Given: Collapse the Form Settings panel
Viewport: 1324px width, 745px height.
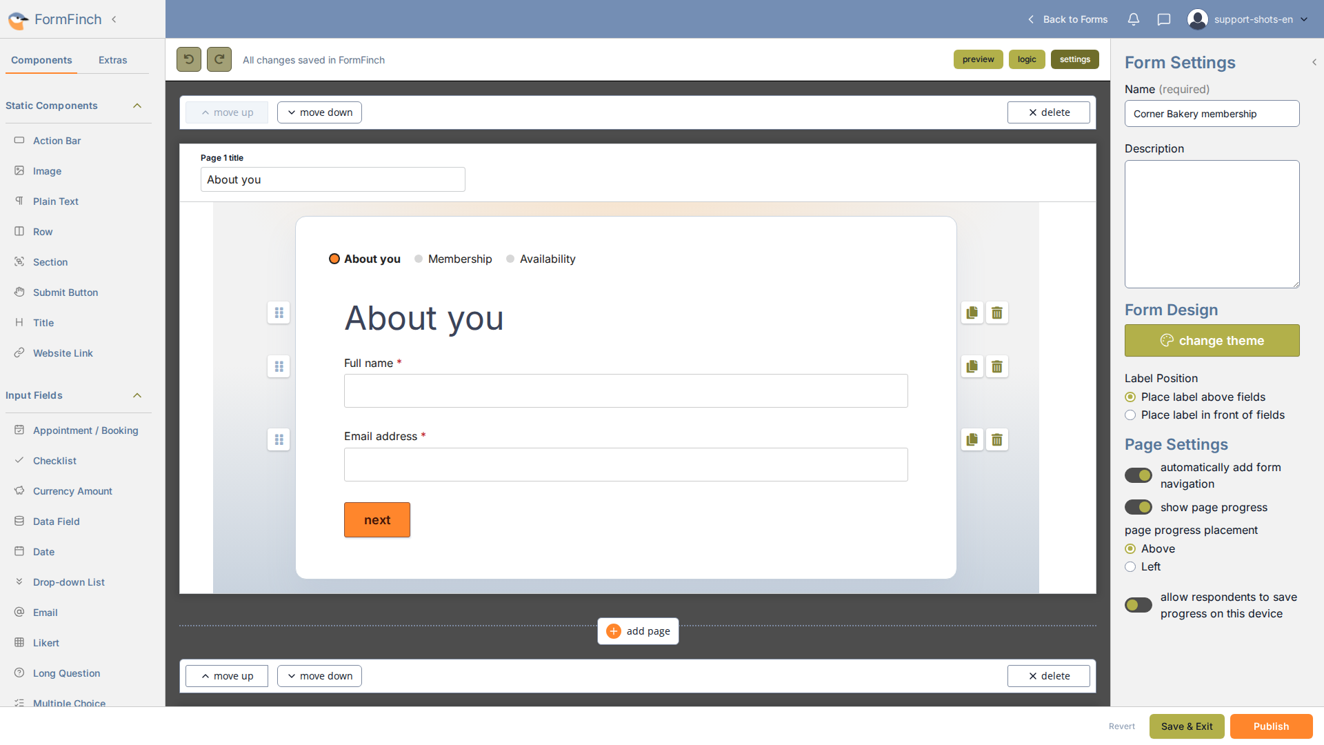Looking at the screenshot, I should 1314,62.
